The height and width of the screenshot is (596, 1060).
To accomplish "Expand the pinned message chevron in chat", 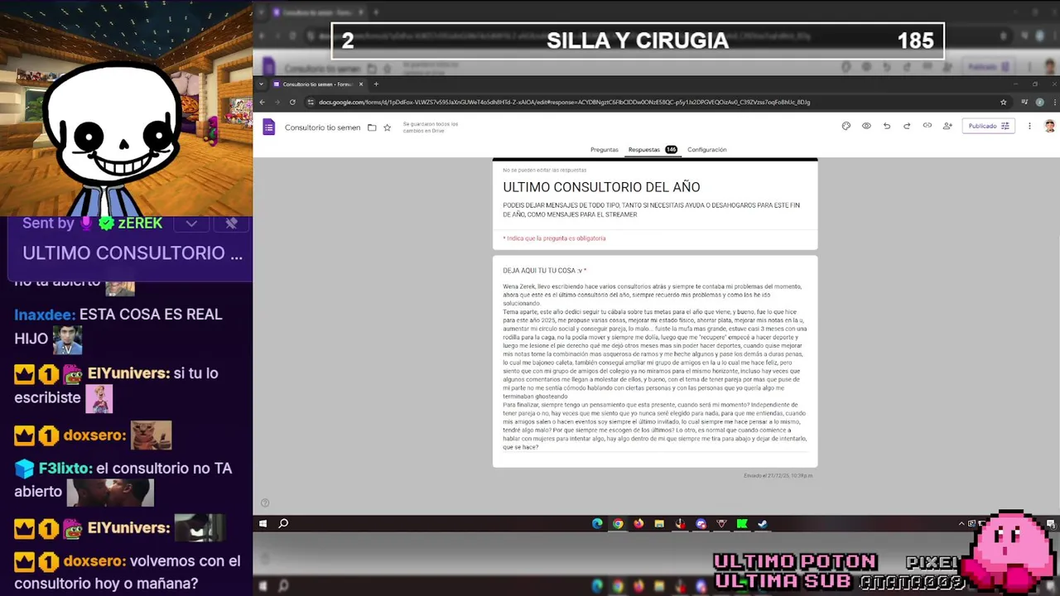I will click(x=191, y=223).
